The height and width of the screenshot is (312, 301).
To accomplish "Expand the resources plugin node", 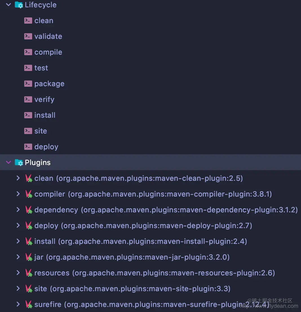I will (18, 273).
